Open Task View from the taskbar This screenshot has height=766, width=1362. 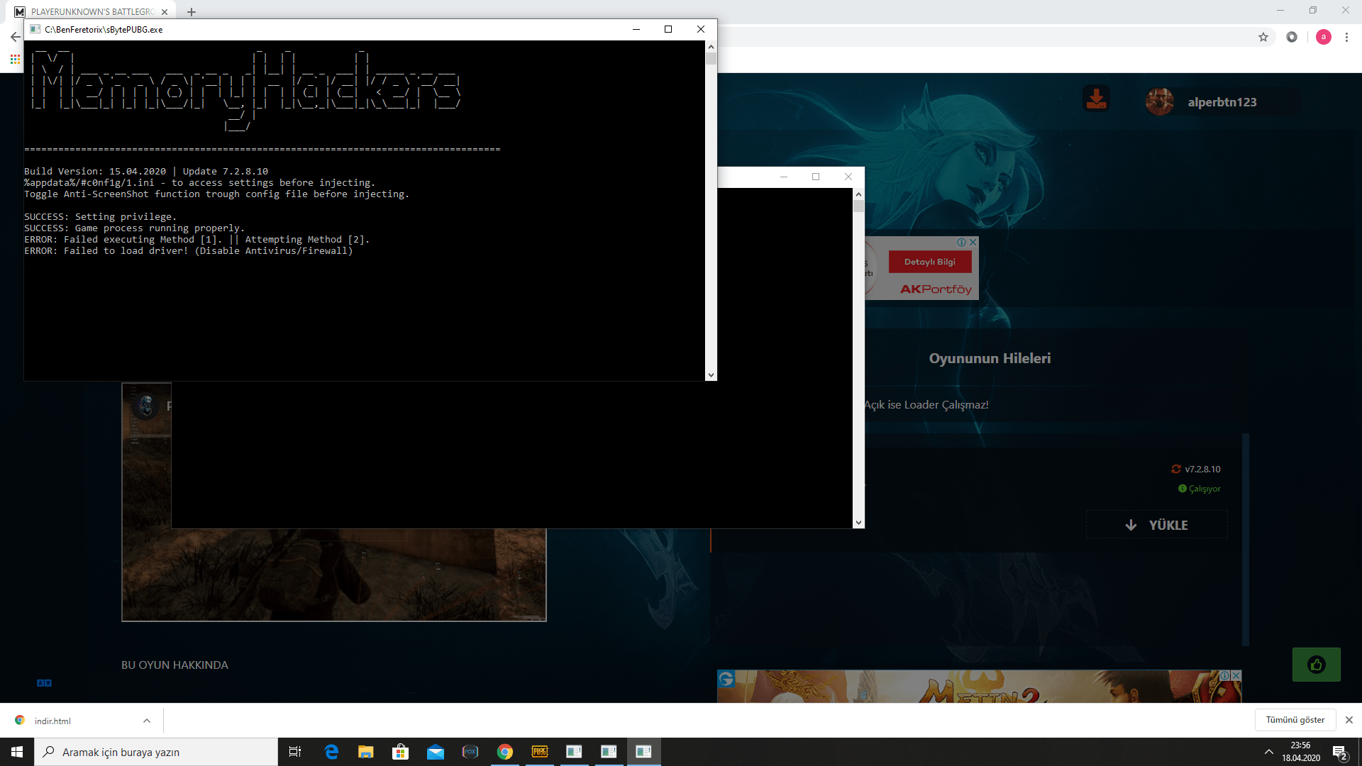coord(295,752)
